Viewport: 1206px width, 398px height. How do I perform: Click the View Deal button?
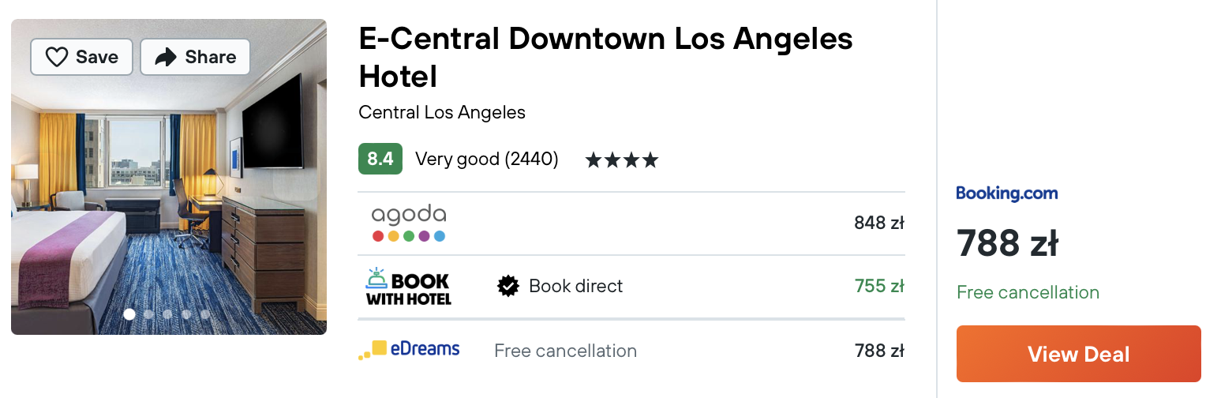(1078, 354)
